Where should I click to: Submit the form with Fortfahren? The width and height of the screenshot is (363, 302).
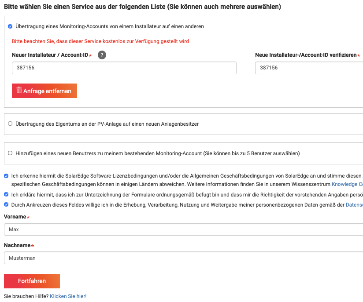coord(32,281)
